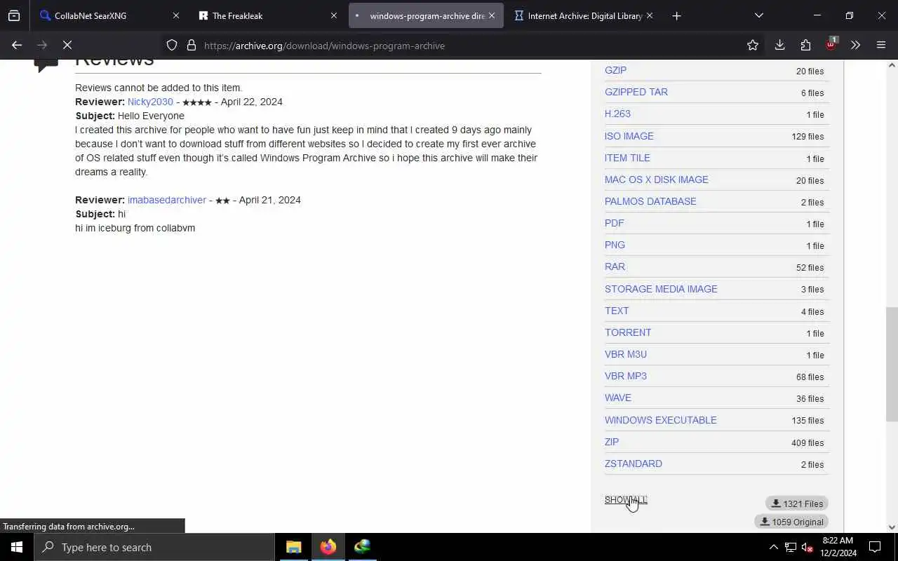Image resolution: width=898 pixels, height=561 pixels.
Task: Open VBR M3U download option
Action: pos(626,354)
